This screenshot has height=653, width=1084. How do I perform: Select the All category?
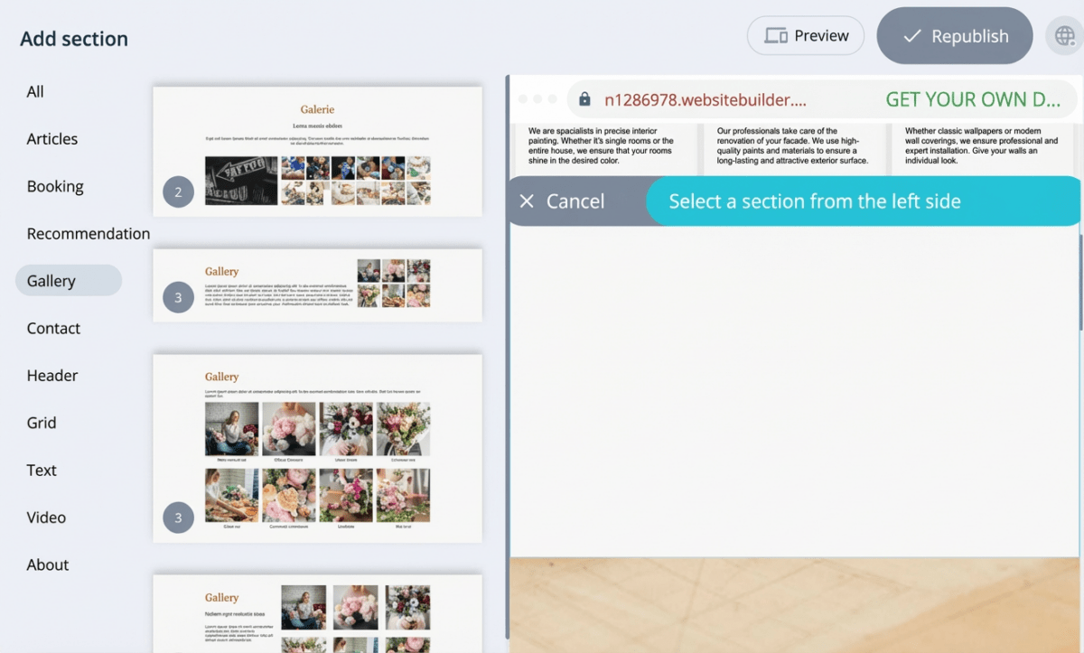(35, 91)
